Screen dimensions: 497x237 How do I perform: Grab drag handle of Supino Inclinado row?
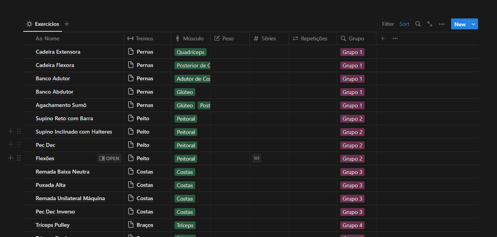(19, 132)
